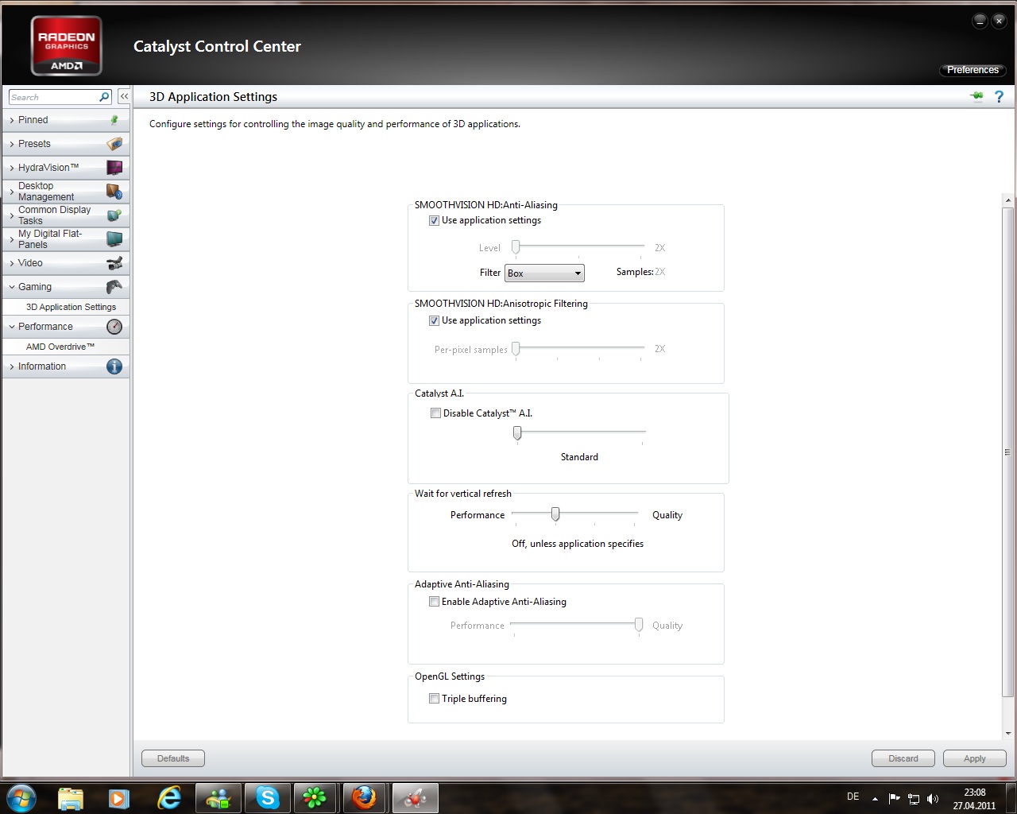Viewport: 1017px width, 814px height.
Task: Click the settings panel vertical scrollbar
Action: (1008, 452)
